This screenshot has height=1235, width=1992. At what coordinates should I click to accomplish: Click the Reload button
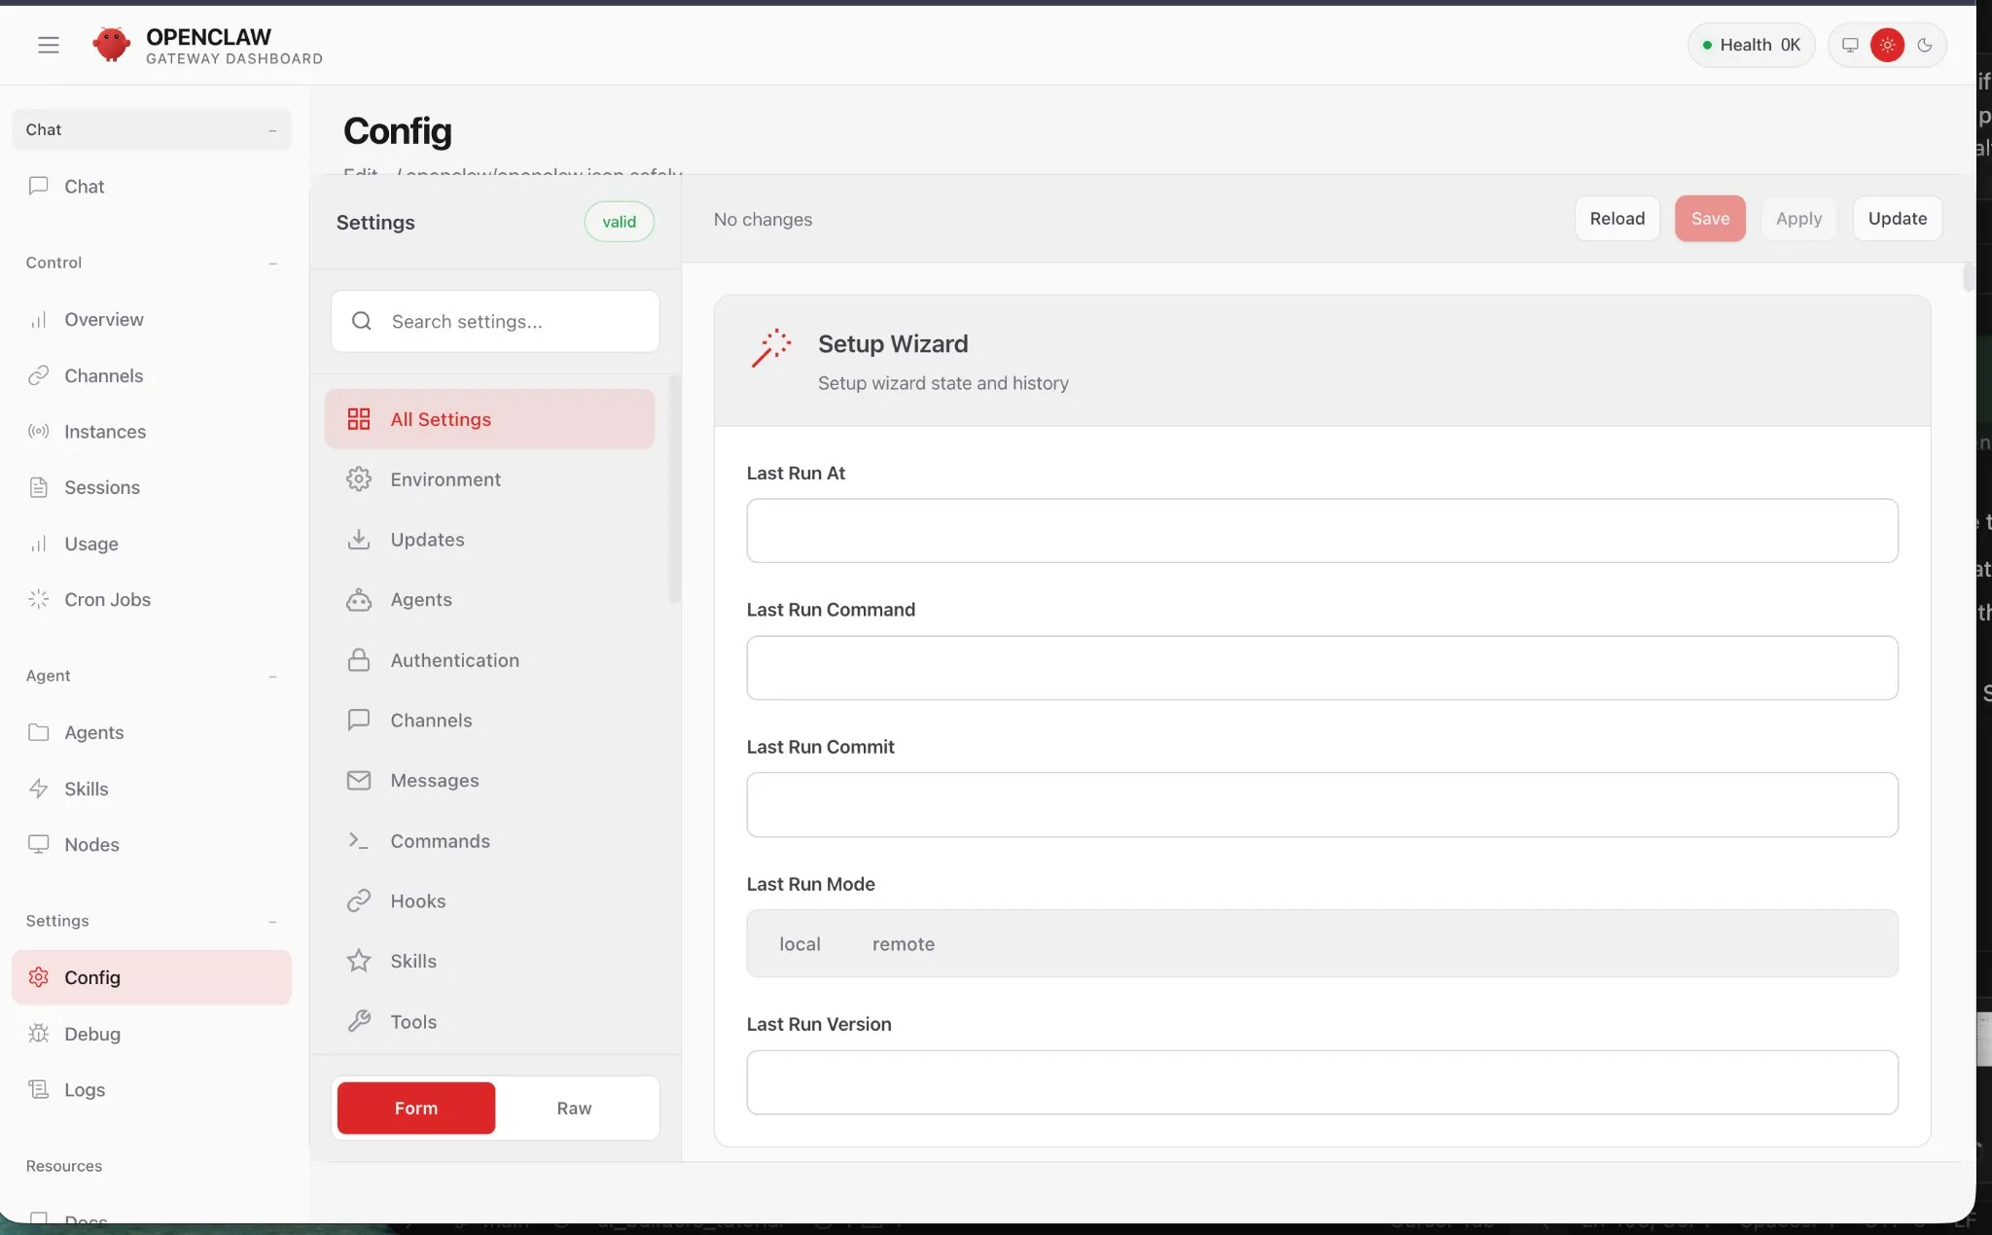(1617, 219)
